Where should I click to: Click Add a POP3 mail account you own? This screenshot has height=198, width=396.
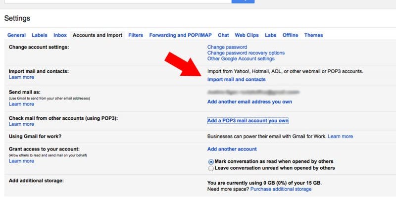[248, 121]
